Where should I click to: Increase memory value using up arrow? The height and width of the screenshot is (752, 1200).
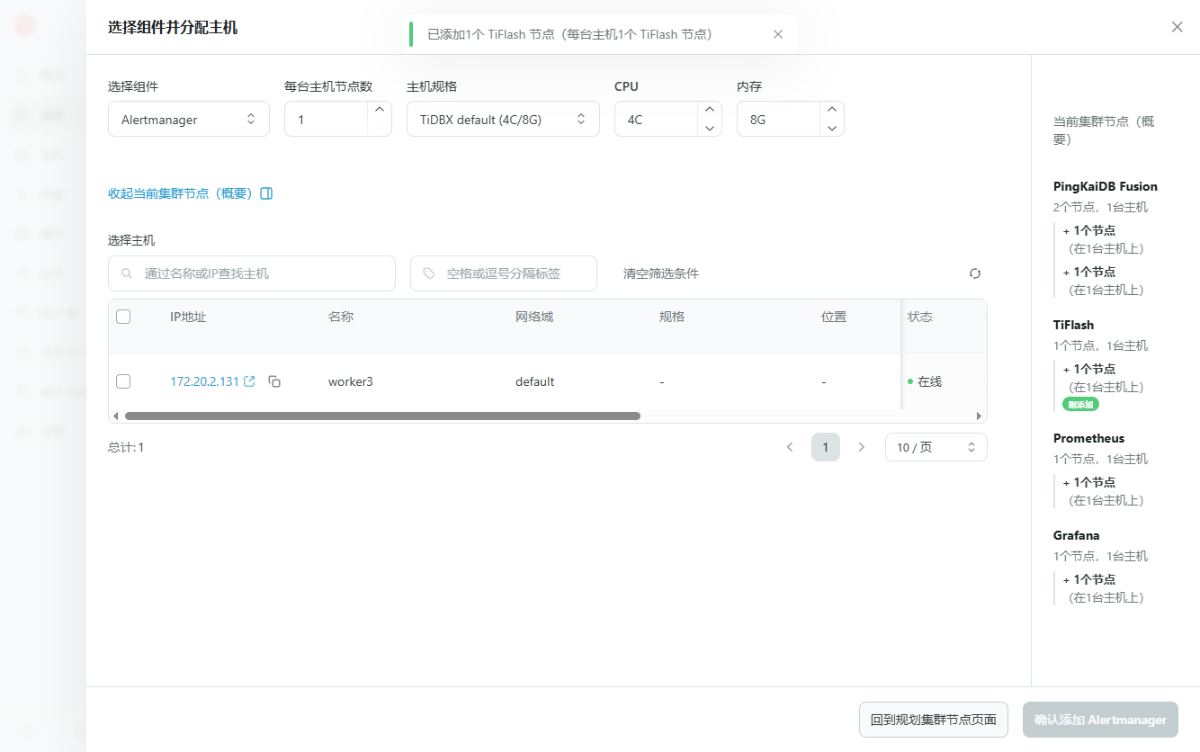point(831,110)
